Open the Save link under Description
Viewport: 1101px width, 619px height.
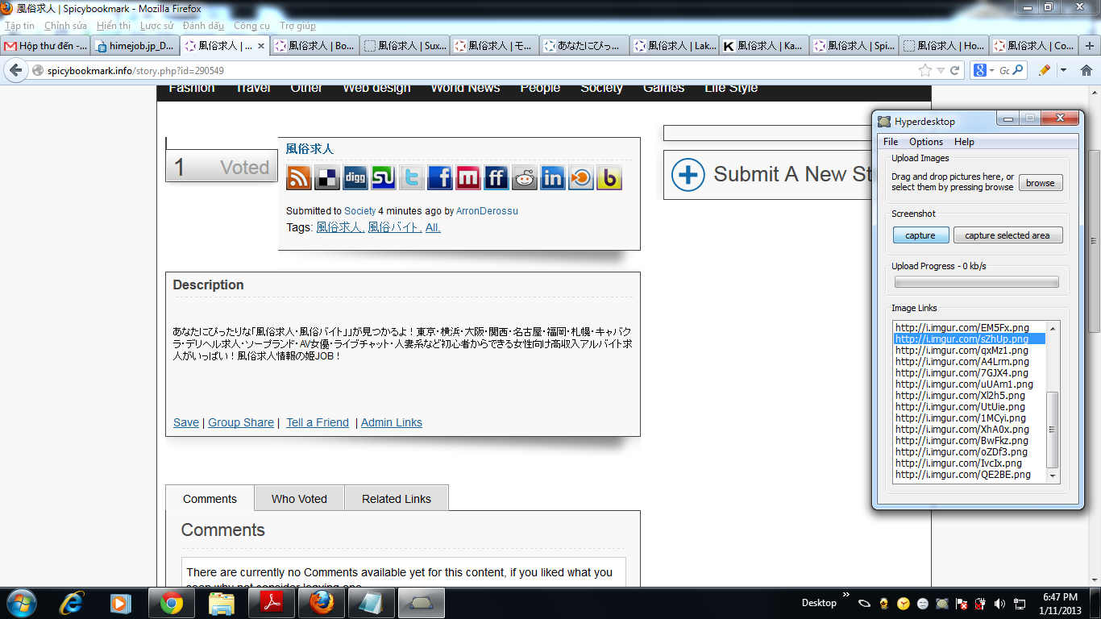click(x=186, y=422)
